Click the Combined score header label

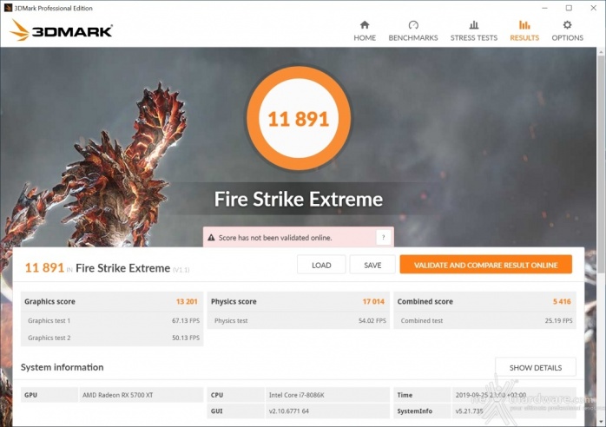pyautogui.click(x=425, y=301)
